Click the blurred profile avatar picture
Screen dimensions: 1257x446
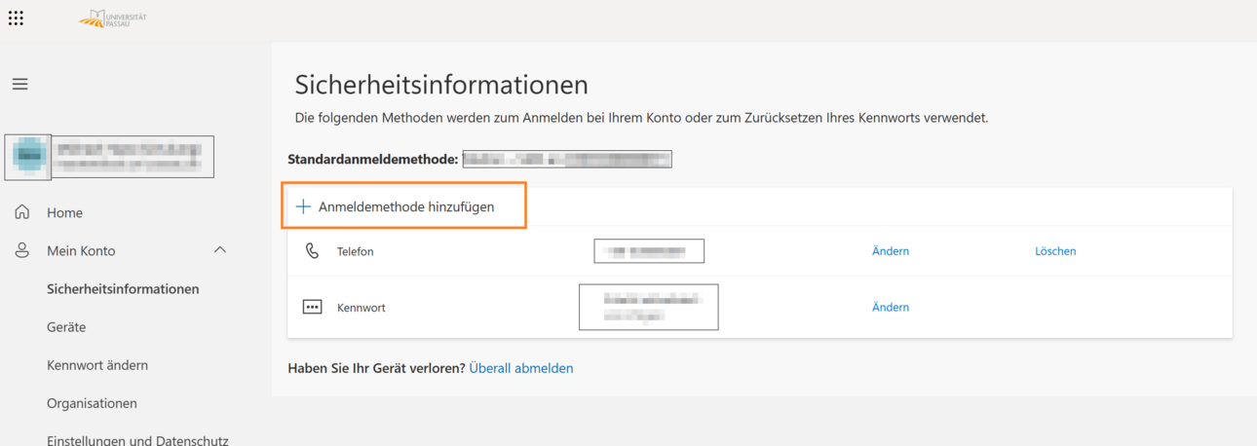pos(28,157)
